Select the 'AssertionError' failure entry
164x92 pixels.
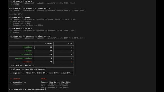[x=20, y=82]
